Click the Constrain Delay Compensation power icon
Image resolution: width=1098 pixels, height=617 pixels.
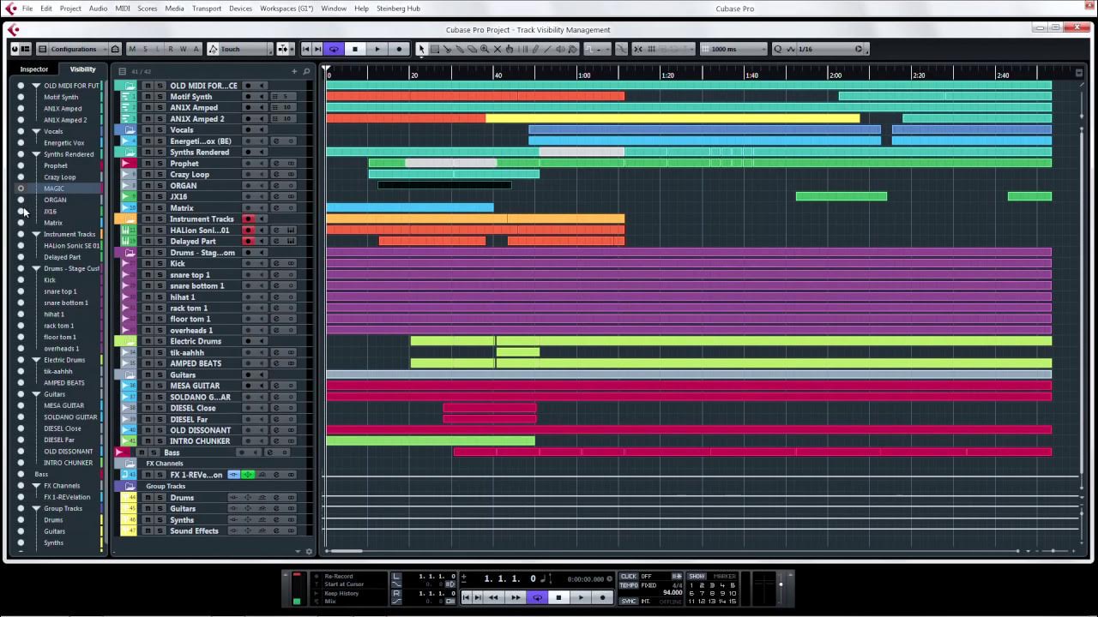[14, 49]
